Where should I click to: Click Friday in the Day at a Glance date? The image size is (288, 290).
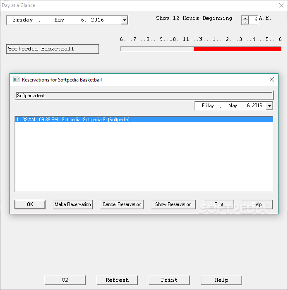[23, 20]
